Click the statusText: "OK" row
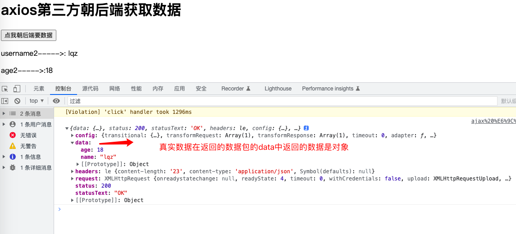Viewport: 516px width, 234px height. [x=101, y=193]
